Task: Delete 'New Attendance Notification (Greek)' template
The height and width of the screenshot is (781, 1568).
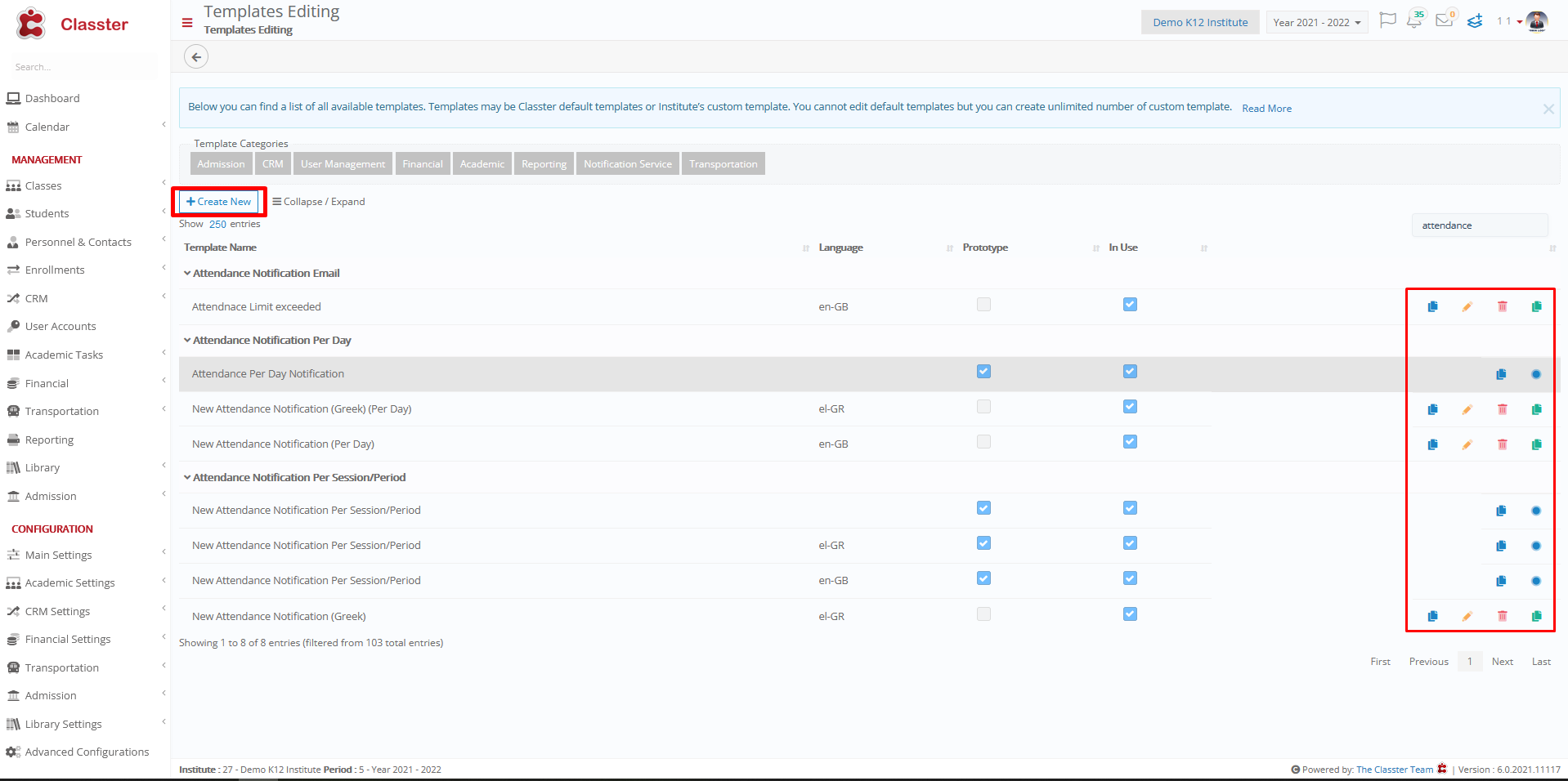Action: click(x=1502, y=616)
